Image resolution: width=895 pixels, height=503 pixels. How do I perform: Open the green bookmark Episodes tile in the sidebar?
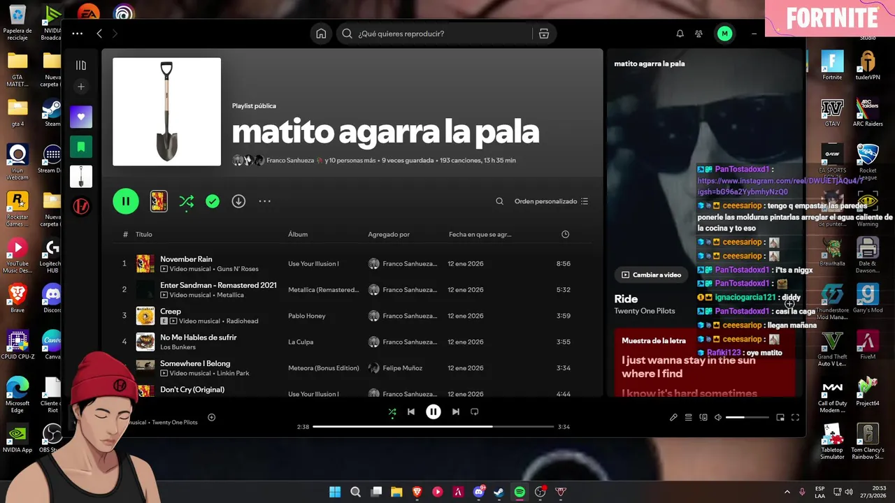click(81, 147)
